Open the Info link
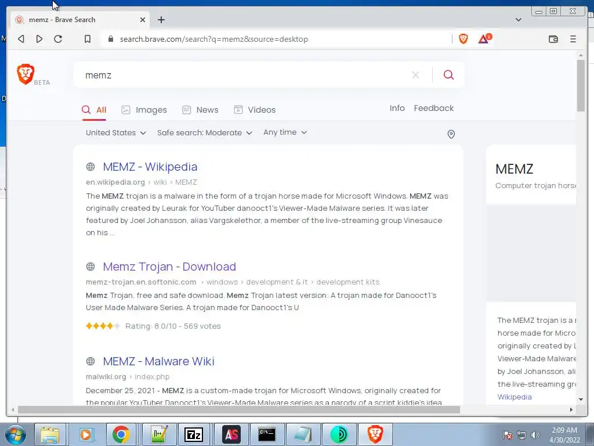 [x=397, y=108]
